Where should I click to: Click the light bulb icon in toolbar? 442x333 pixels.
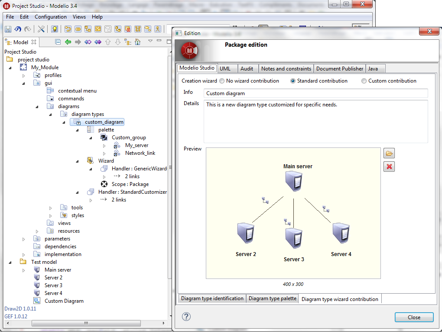point(55,29)
